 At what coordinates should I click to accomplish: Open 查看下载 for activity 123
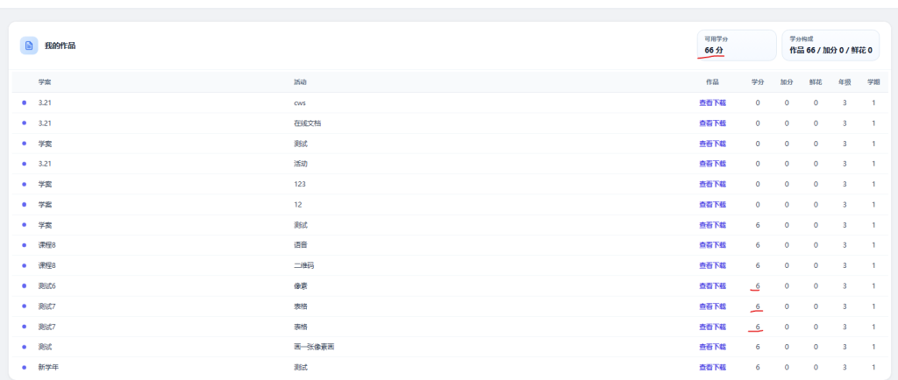[x=712, y=184]
